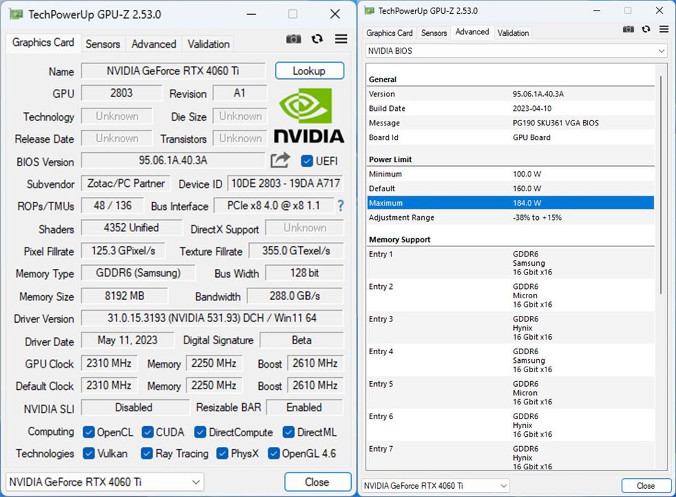Click the Bus Interface question mark icon
The height and width of the screenshot is (497, 676).
coord(341,206)
